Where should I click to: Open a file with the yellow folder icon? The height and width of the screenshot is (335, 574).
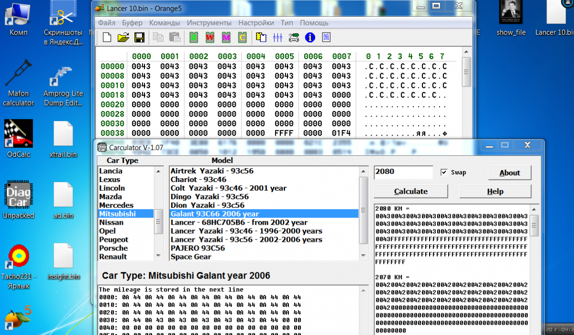tap(123, 37)
